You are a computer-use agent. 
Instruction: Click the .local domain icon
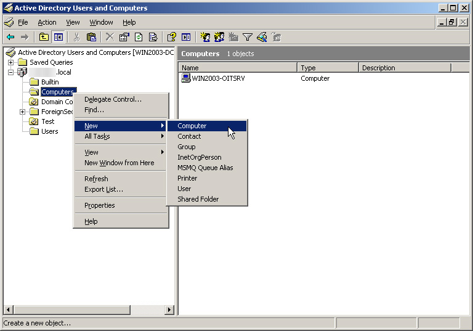[22, 72]
